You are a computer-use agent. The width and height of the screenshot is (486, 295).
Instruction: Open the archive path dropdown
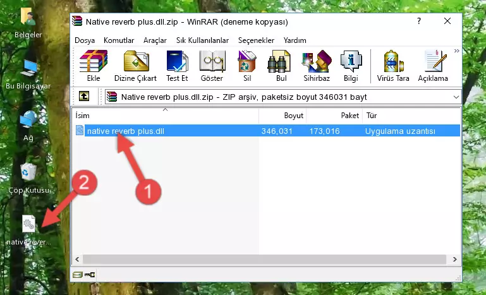pos(456,97)
